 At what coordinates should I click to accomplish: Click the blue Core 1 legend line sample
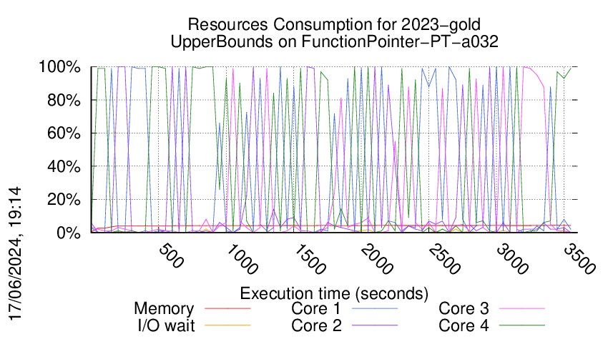(375, 308)
